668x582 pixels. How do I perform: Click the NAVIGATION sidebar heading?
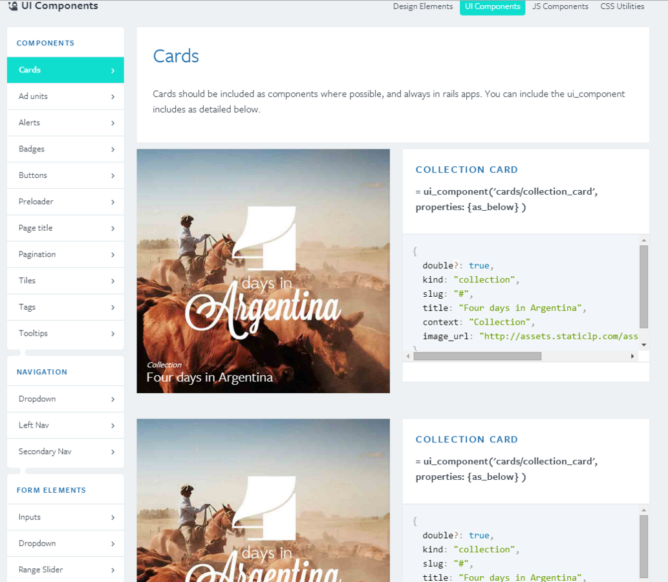[x=42, y=372]
